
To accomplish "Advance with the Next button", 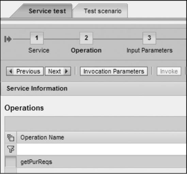I will point(58,71).
